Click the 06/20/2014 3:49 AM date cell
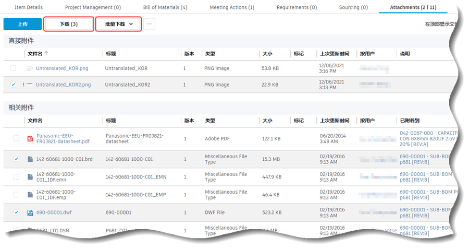Image resolution: width=469 pixels, height=249 pixels. (332, 138)
